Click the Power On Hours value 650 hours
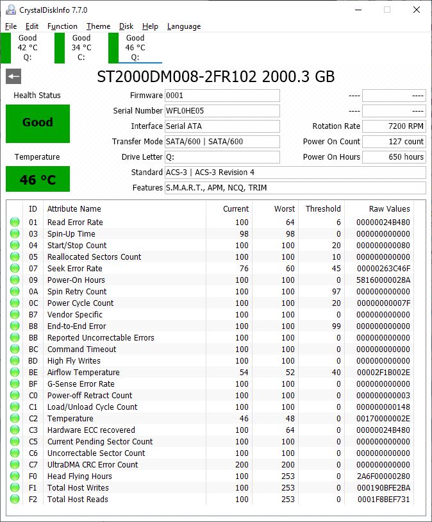 coord(394,157)
